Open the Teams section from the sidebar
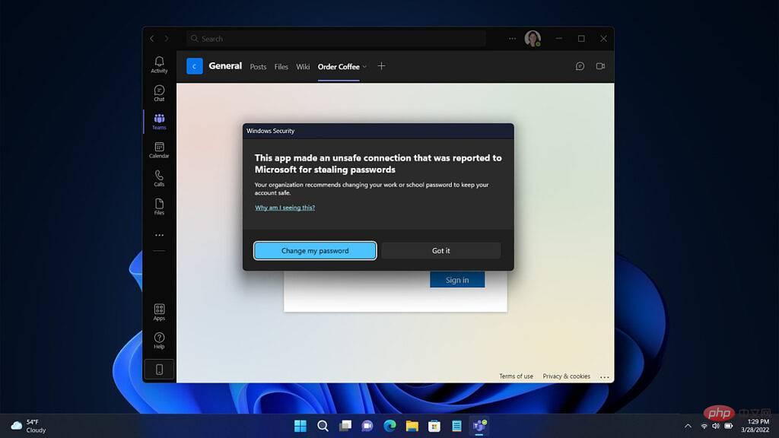This screenshot has height=438, width=779. [159, 121]
